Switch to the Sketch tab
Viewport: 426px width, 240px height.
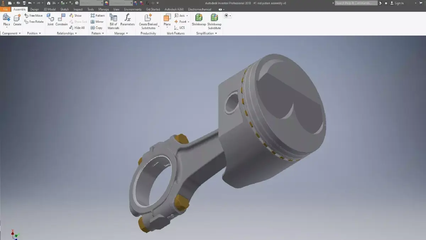[65, 9]
